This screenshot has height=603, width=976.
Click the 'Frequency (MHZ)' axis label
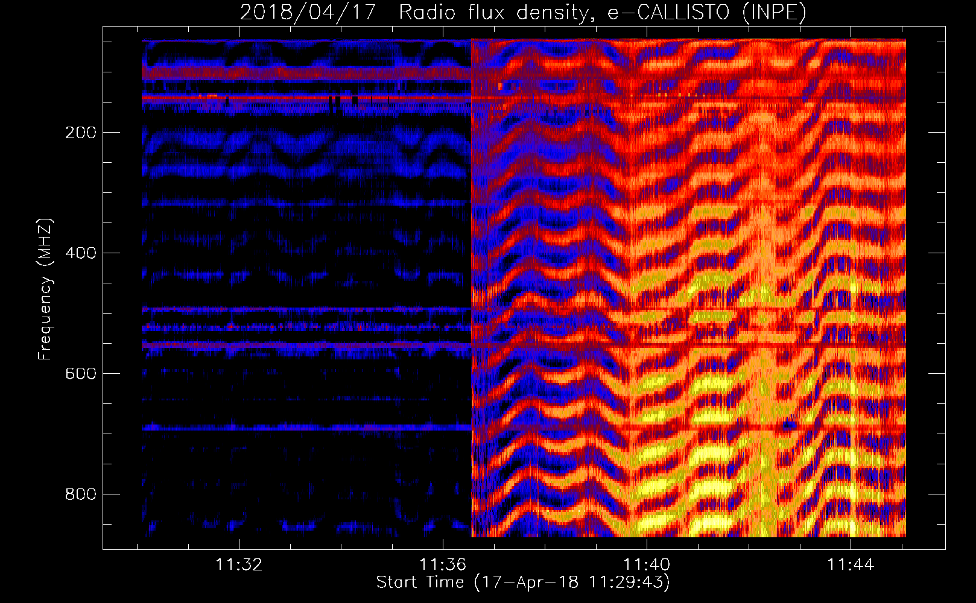45,289
